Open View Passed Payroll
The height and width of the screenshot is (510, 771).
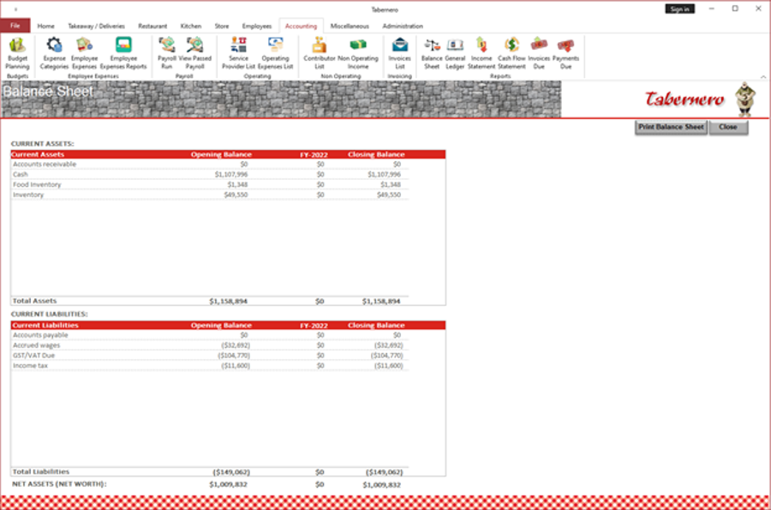pyautogui.click(x=194, y=53)
